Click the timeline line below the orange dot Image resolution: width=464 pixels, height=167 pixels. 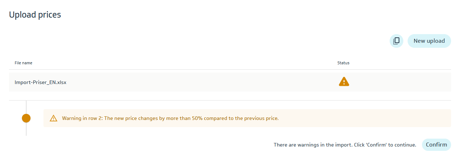pos(26,130)
